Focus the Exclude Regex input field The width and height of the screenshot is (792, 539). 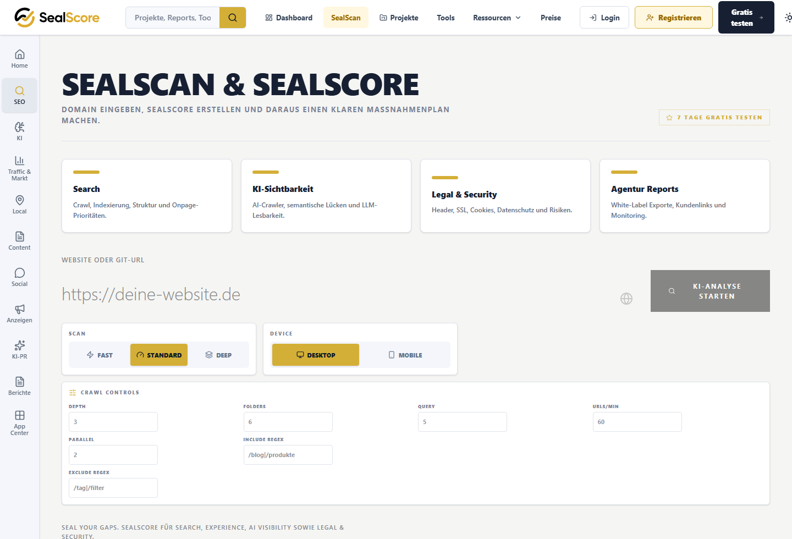point(113,488)
